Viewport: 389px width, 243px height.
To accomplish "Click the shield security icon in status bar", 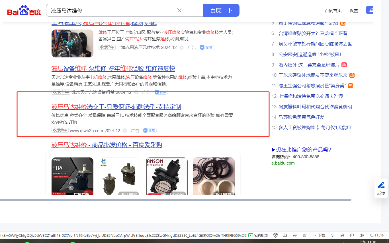I will click(x=275, y=235).
